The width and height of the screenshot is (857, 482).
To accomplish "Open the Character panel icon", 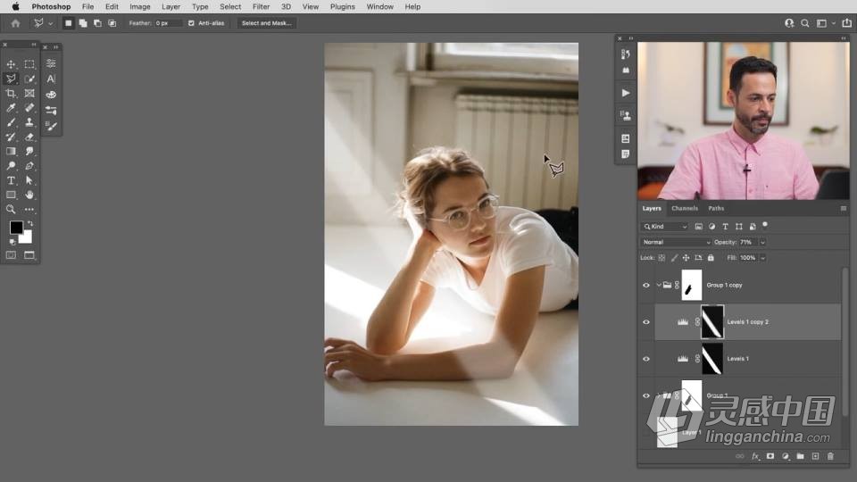I will point(51,79).
